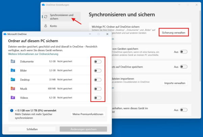Viewport: 203px width, 137px height.
Task: Minimize the Microsoft OneDrive dialog
Action: [90, 34]
